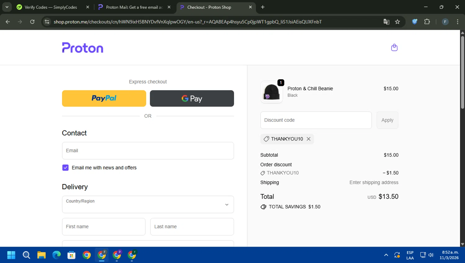Open a new browser tab

(x=263, y=7)
